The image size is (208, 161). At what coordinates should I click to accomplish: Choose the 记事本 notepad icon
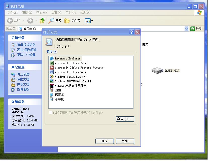[51, 95]
